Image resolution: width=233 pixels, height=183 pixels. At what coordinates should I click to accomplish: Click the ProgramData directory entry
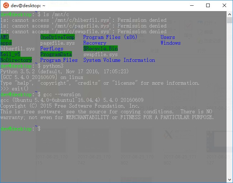pyautogui.click(x=56, y=54)
